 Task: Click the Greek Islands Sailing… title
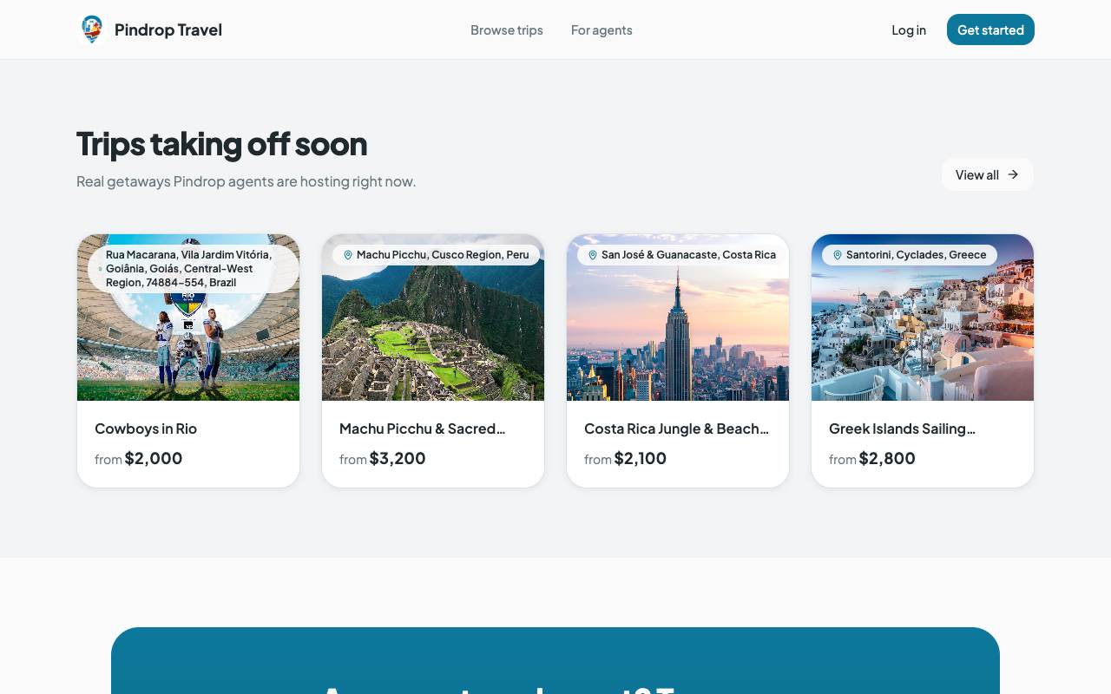coord(902,429)
